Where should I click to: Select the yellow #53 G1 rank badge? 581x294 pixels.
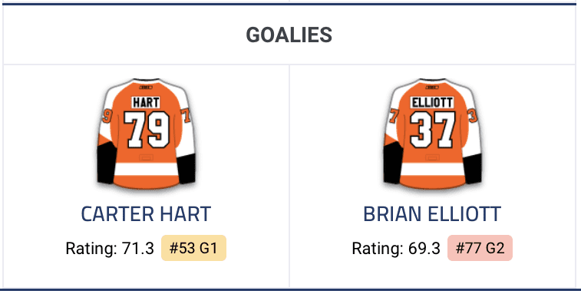[193, 248]
